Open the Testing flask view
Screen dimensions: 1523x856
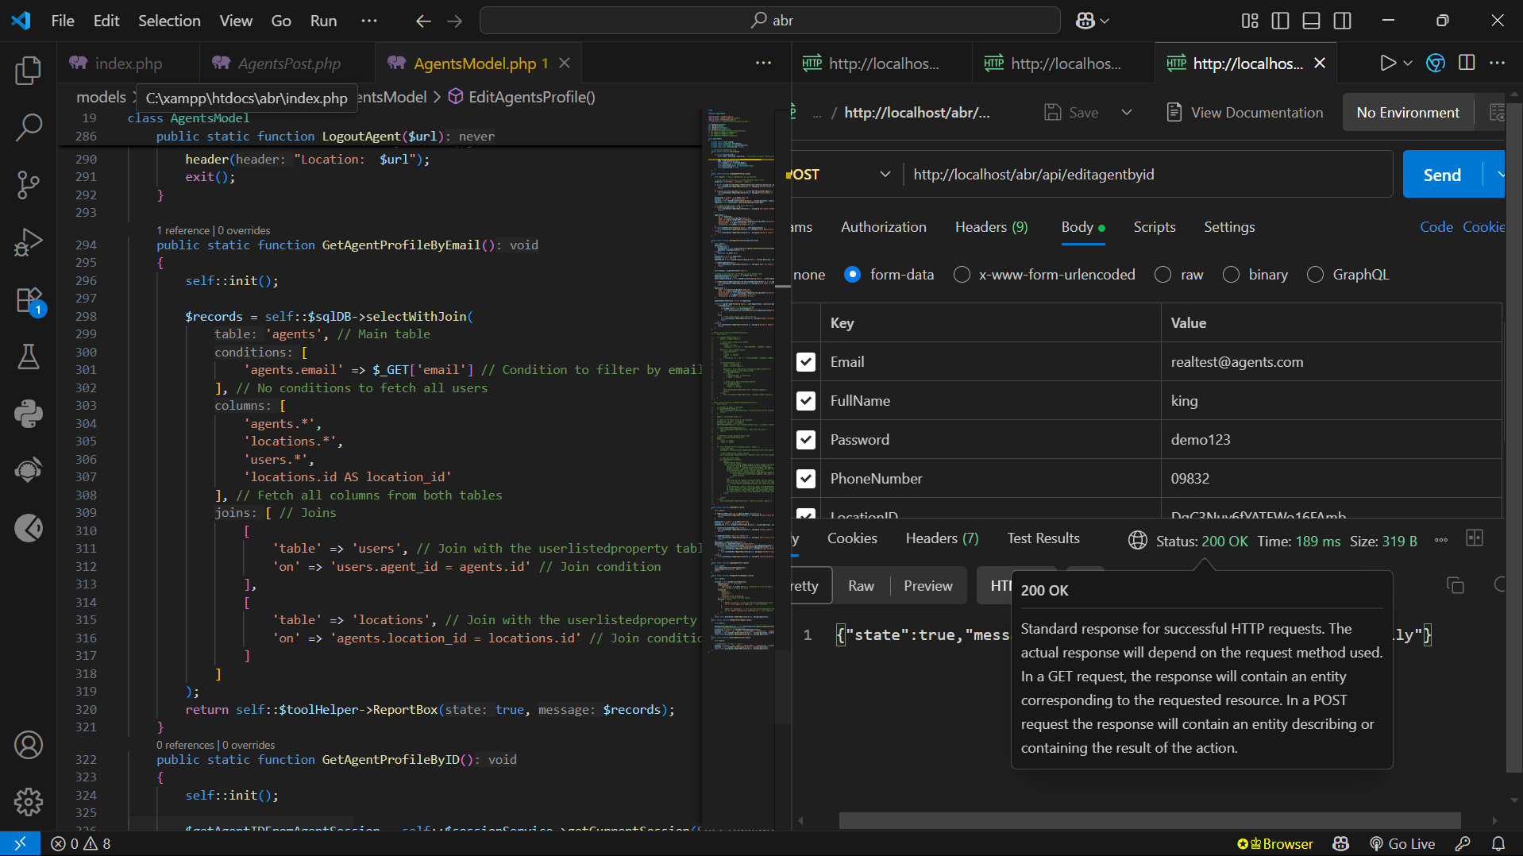click(29, 357)
